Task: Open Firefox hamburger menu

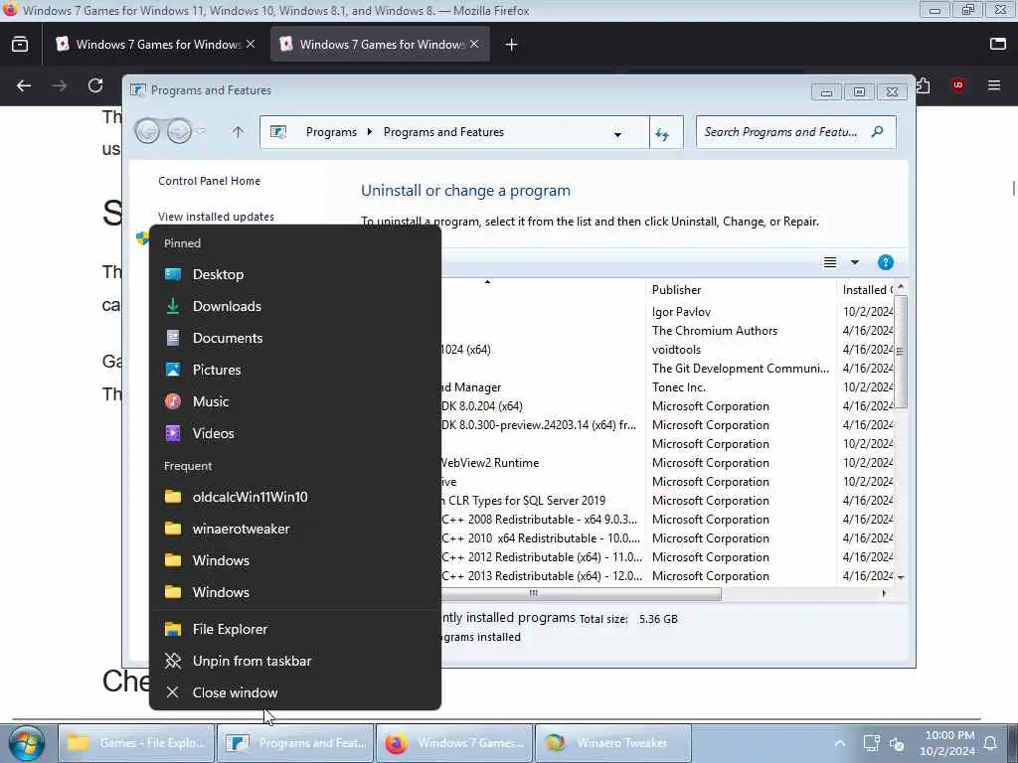Action: [x=994, y=85]
